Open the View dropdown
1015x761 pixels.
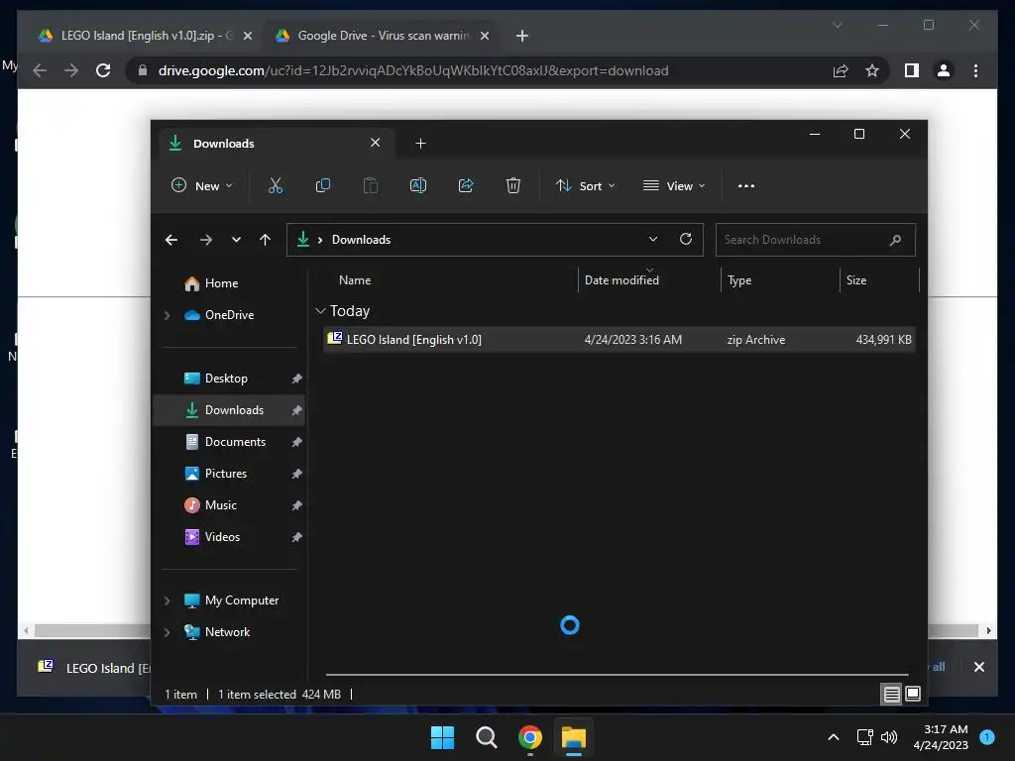pyautogui.click(x=674, y=185)
